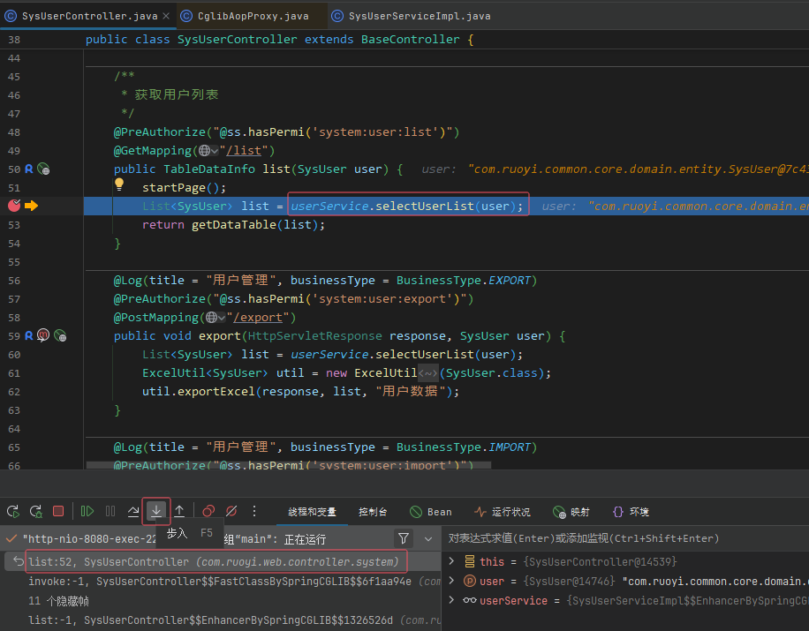
Task: Close the SysUserController.java tab
Action: point(166,16)
